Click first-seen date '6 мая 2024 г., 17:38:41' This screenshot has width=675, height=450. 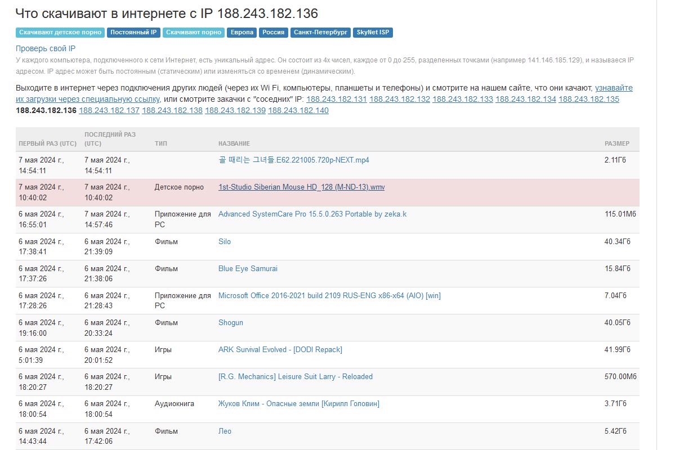[41, 246]
